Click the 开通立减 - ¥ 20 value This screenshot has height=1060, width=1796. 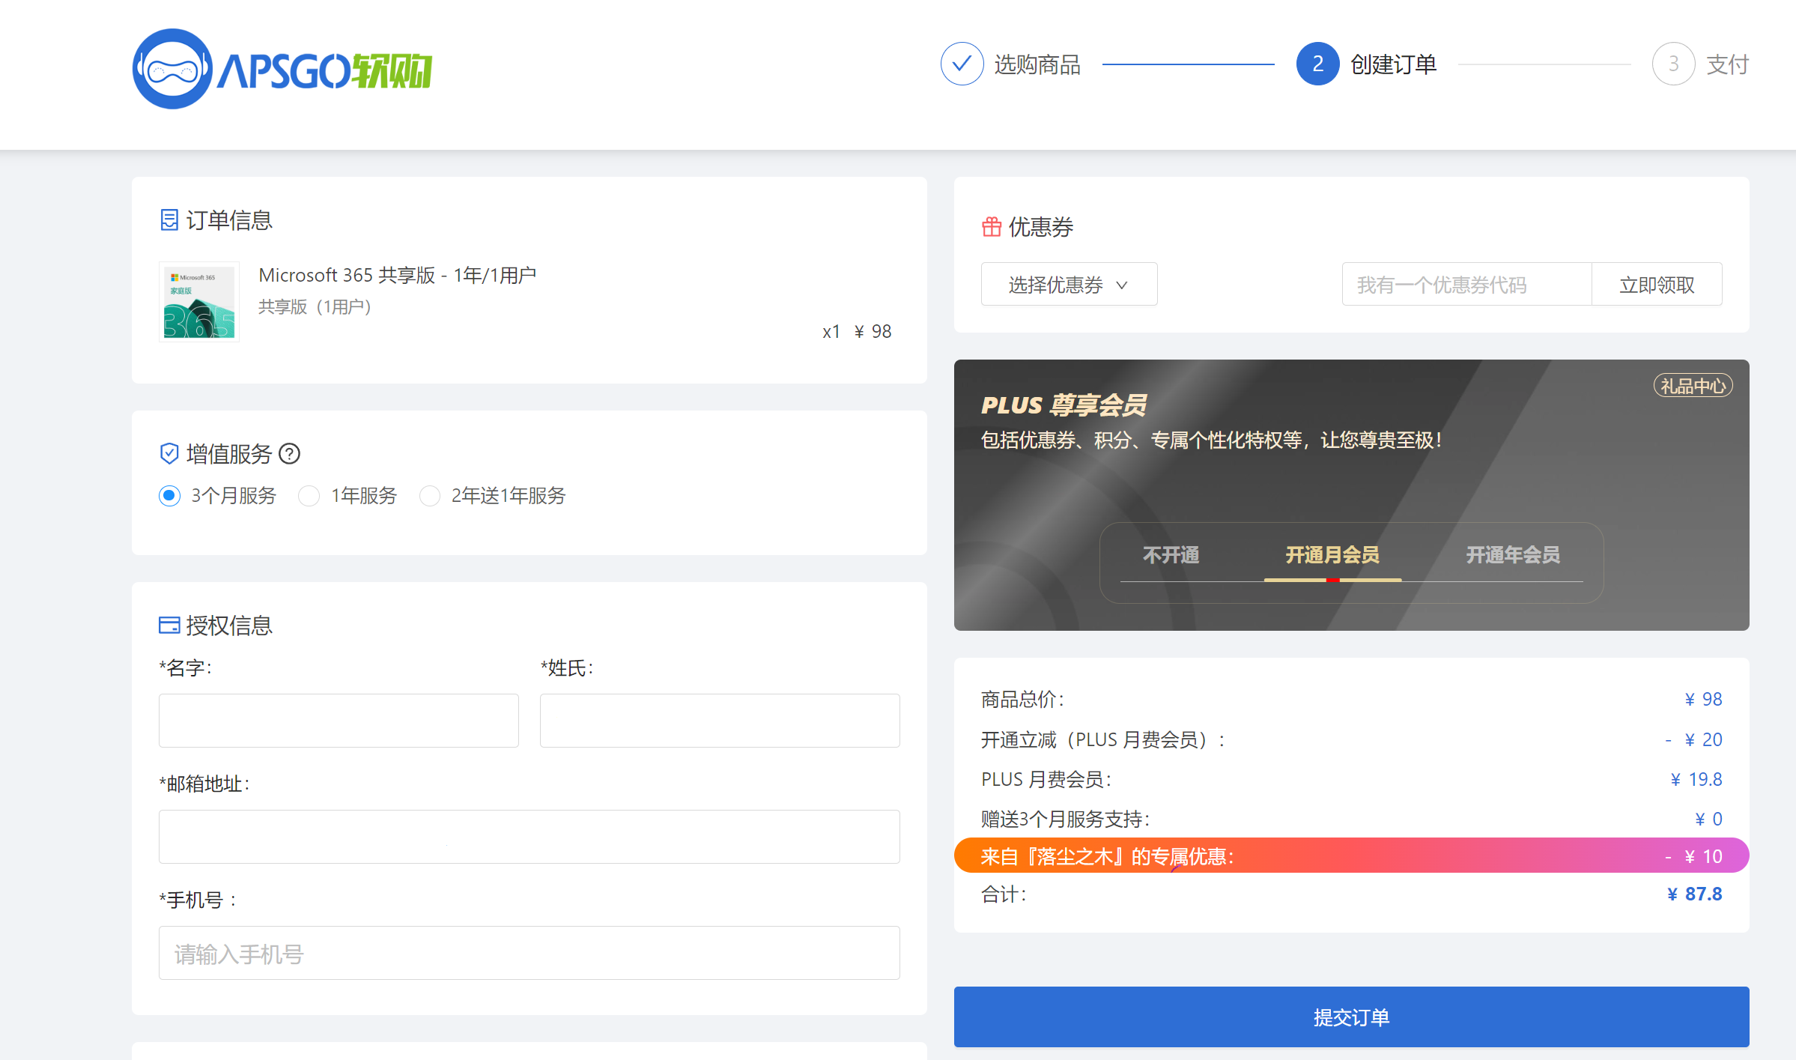(x=1693, y=739)
